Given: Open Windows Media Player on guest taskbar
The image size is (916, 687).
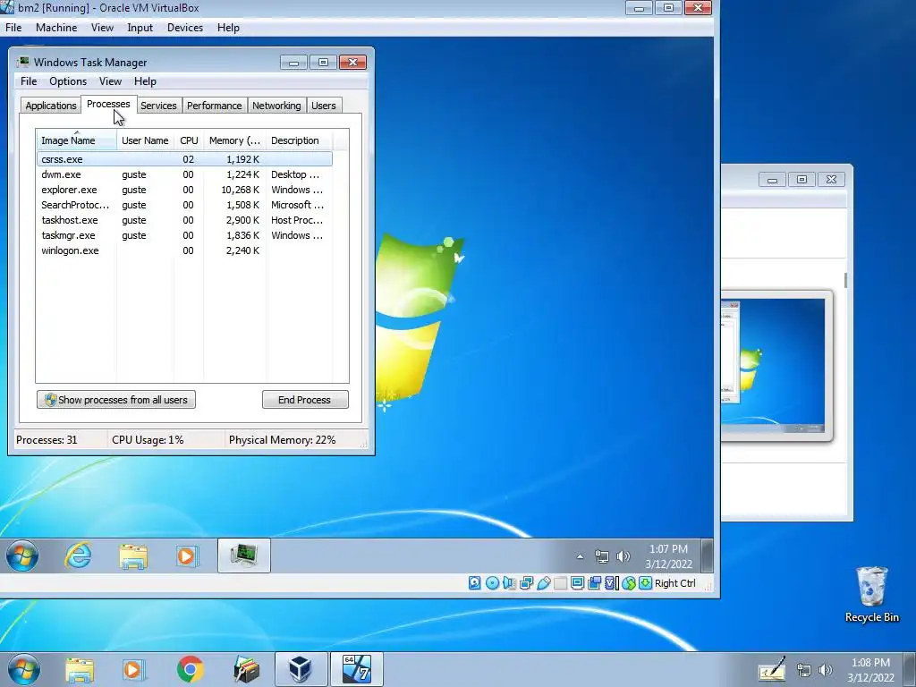Looking at the screenshot, I should tap(187, 556).
